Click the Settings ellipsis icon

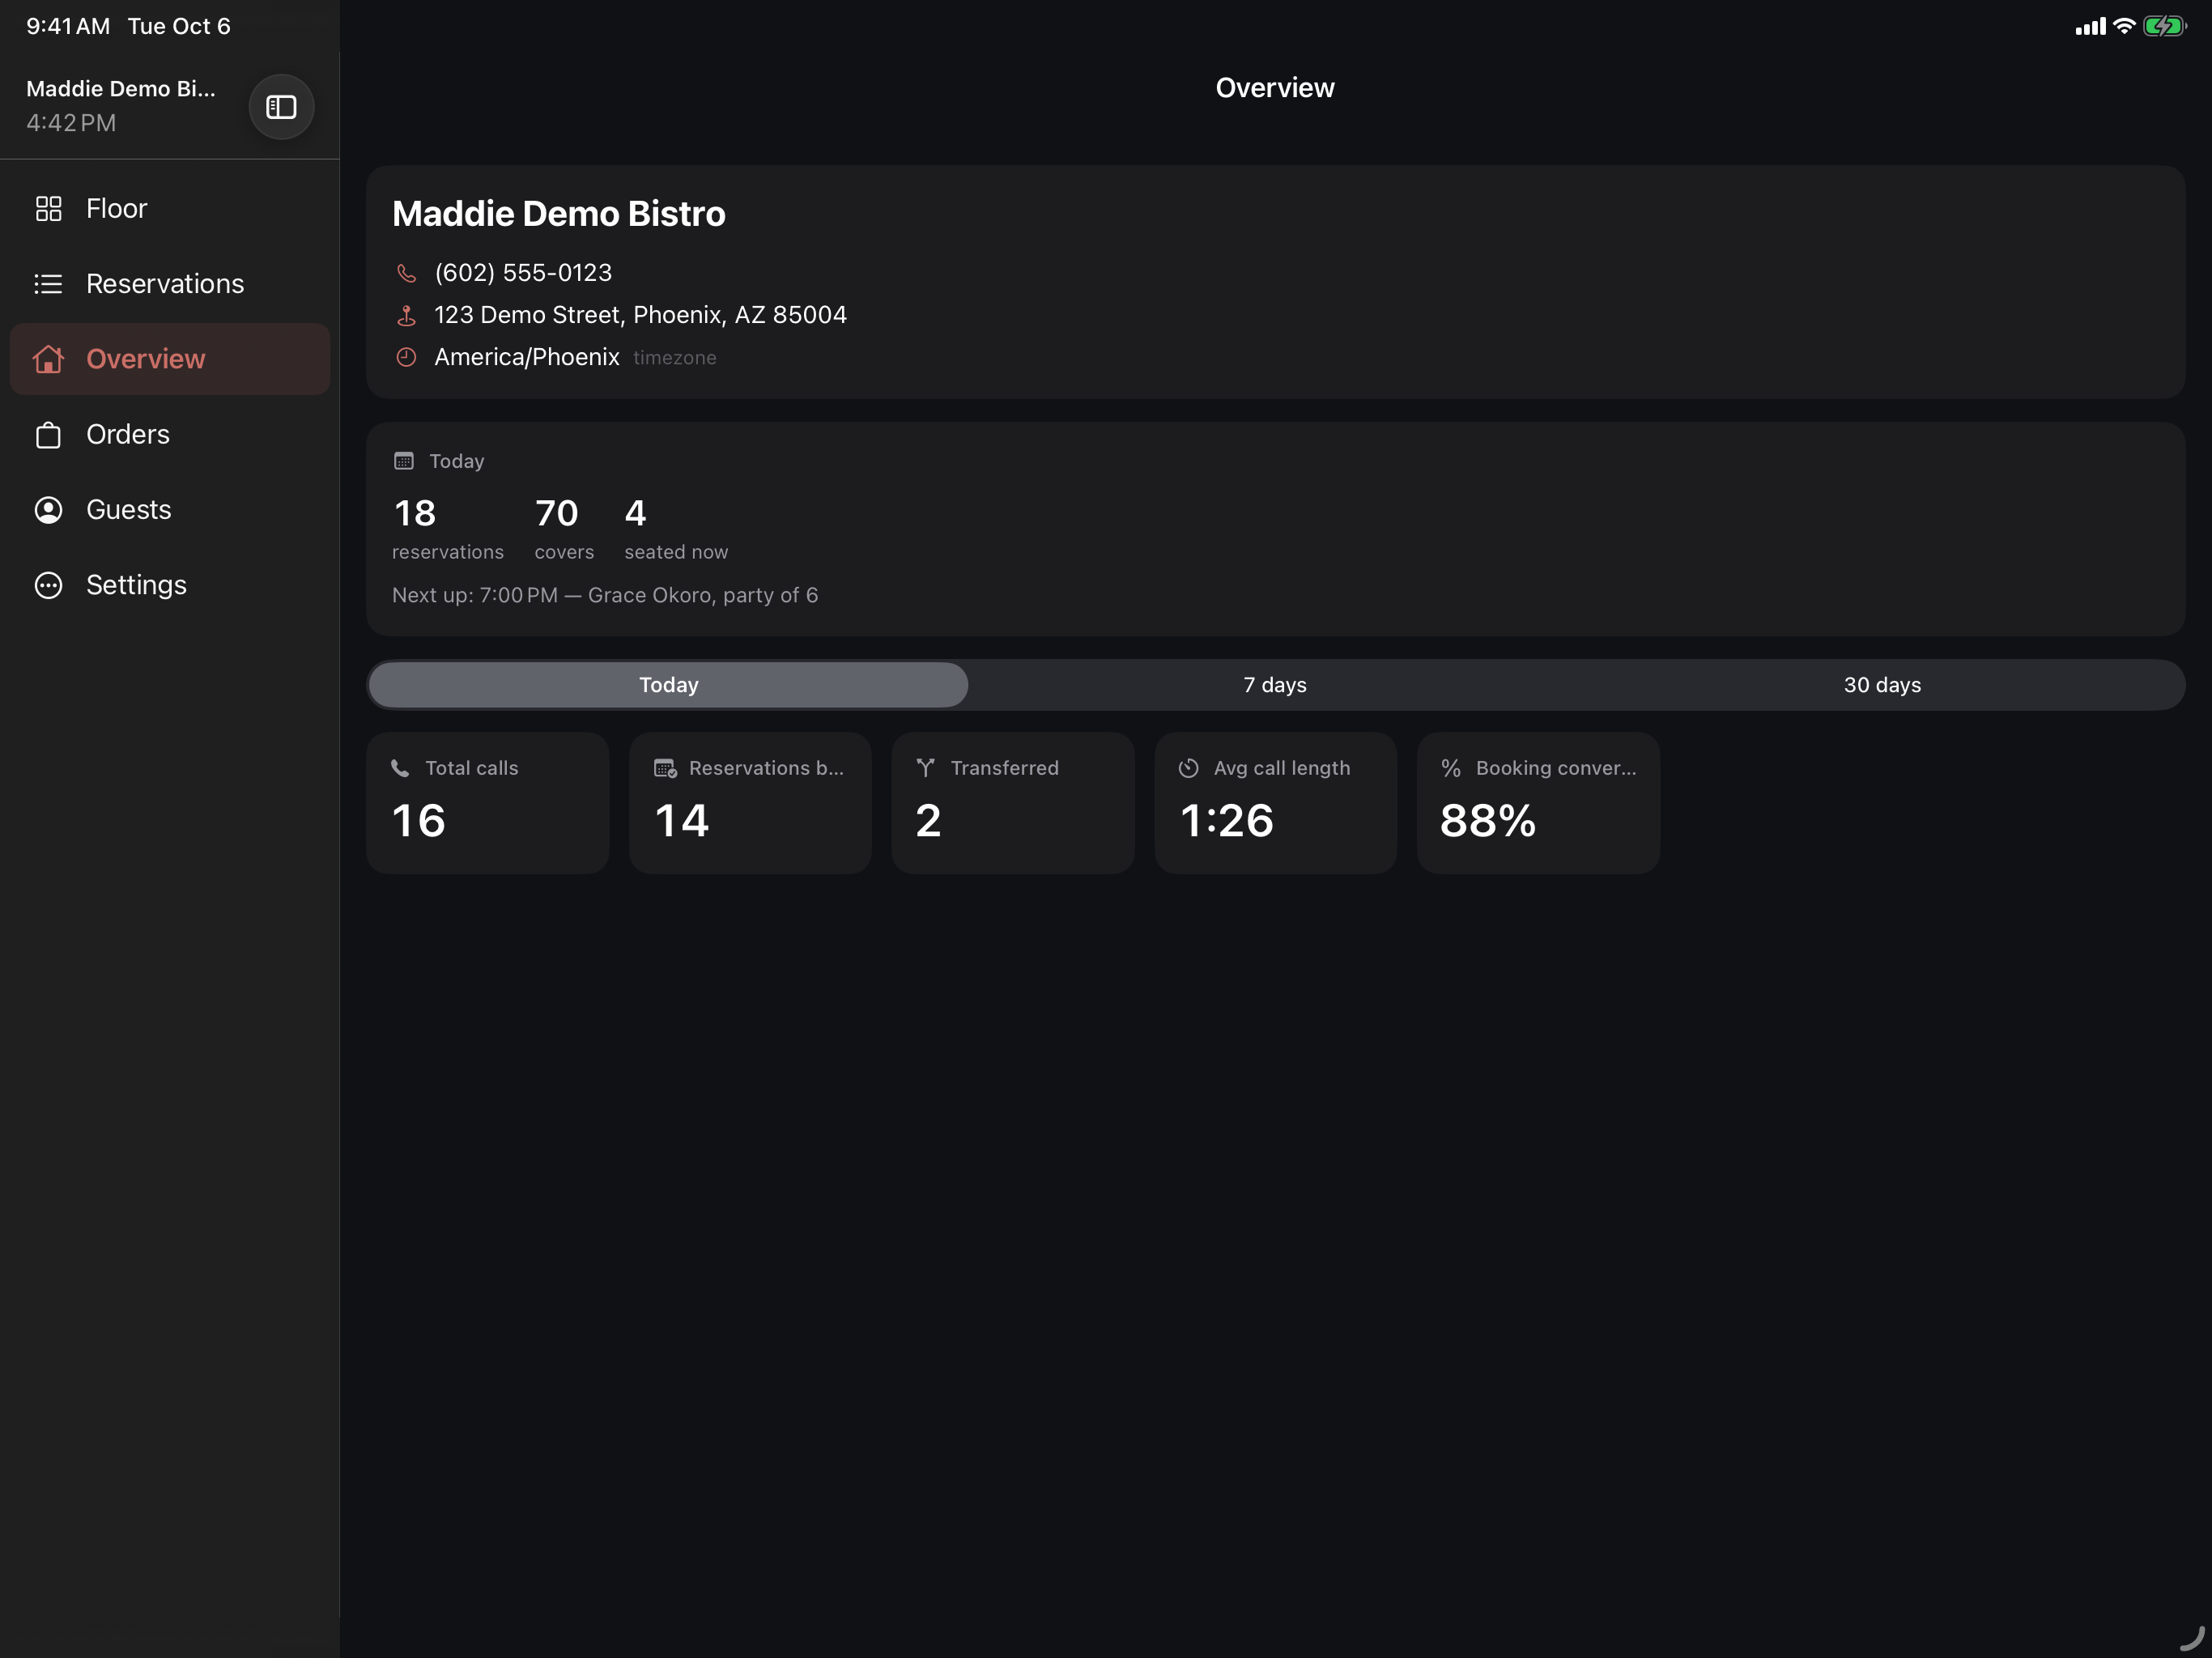48,585
